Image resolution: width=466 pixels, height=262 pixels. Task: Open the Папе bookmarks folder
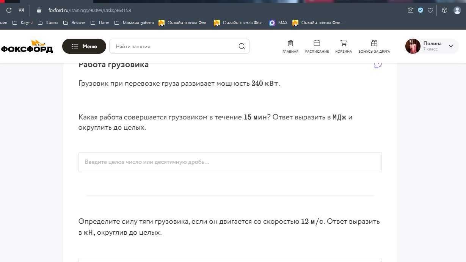[x=100, y=23]
